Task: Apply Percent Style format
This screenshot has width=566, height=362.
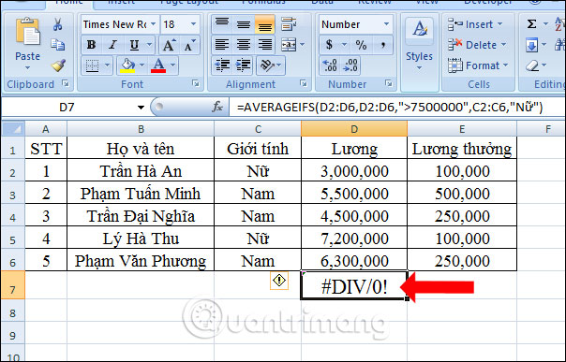Action: [361, 45]
